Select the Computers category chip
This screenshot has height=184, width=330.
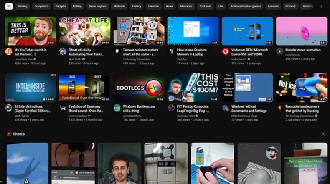click(41, 6)
